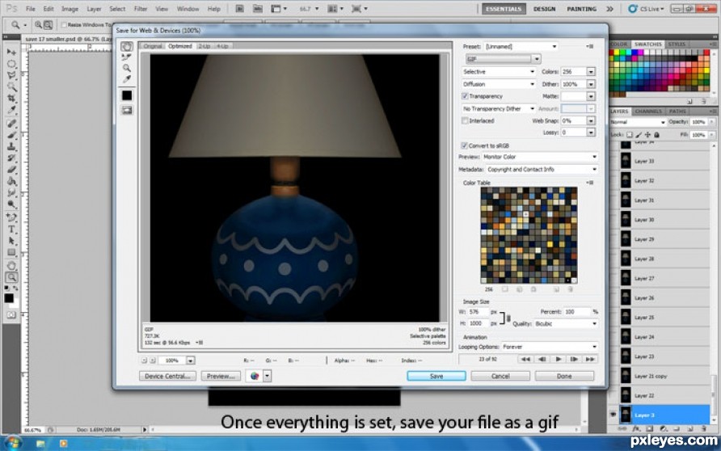The image size is (721, 451).
Task: Select the Hand tool in Save for Web dialog
Action: pos(127,46)
